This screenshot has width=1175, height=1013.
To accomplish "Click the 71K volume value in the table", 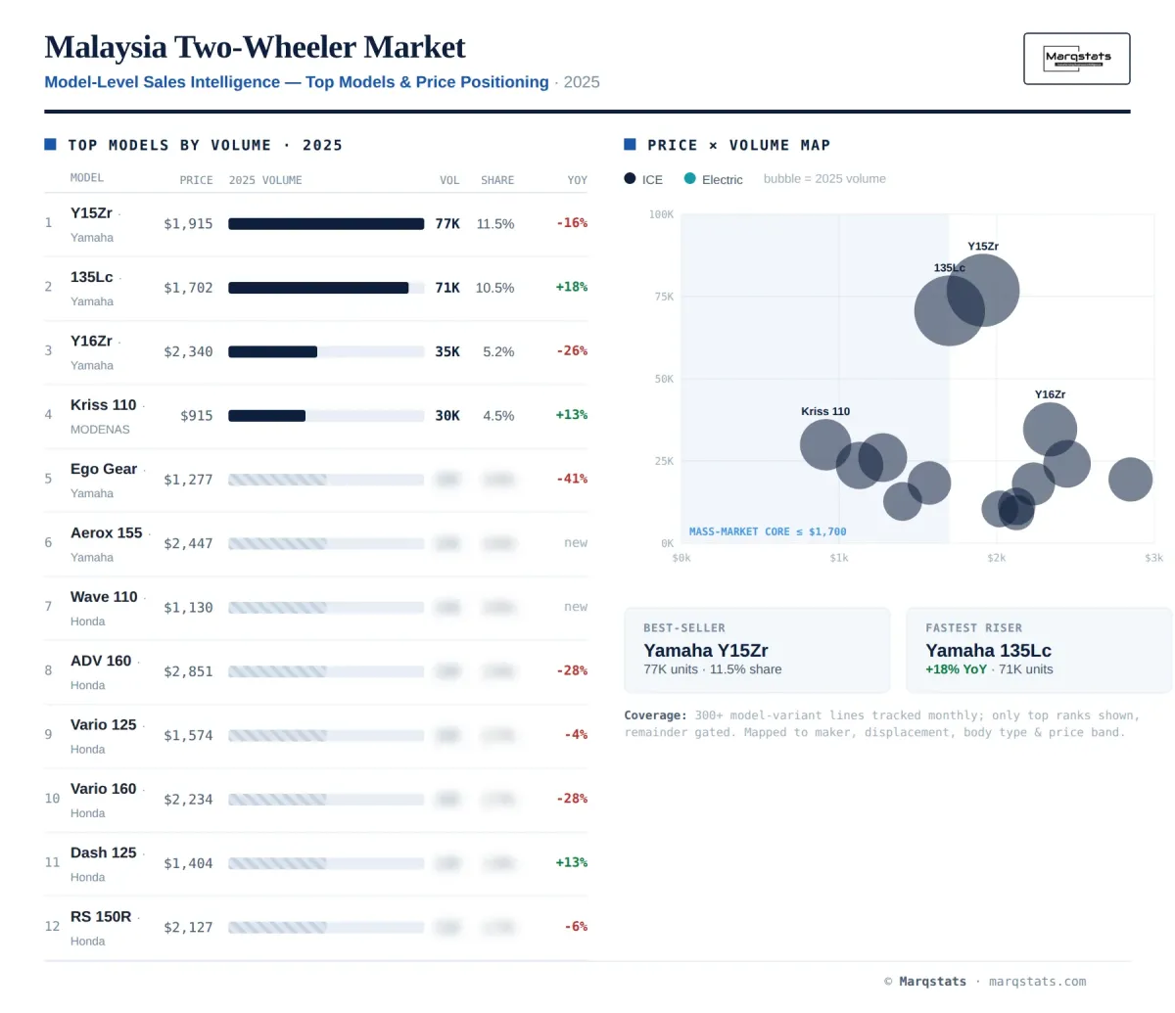I will 447,288.
